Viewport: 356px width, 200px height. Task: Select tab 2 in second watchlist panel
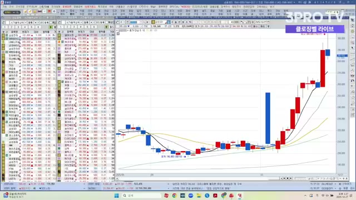[67, 27]
